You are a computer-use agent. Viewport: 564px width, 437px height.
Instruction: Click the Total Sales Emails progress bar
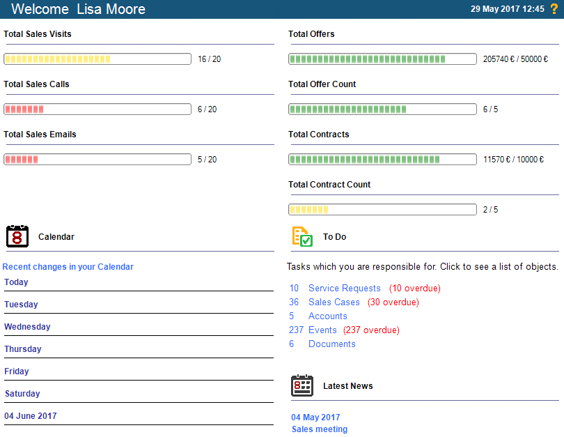tap(97, 159)
